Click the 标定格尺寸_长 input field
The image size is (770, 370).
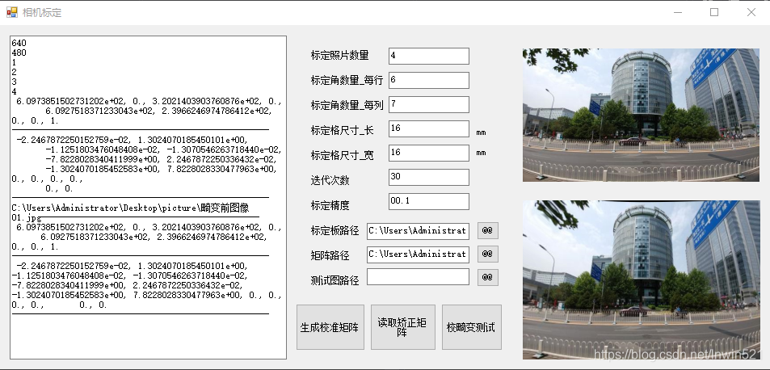tap(429, 128)
